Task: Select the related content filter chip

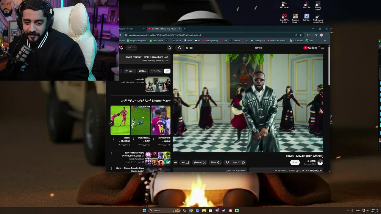Action: click(130, 71)
